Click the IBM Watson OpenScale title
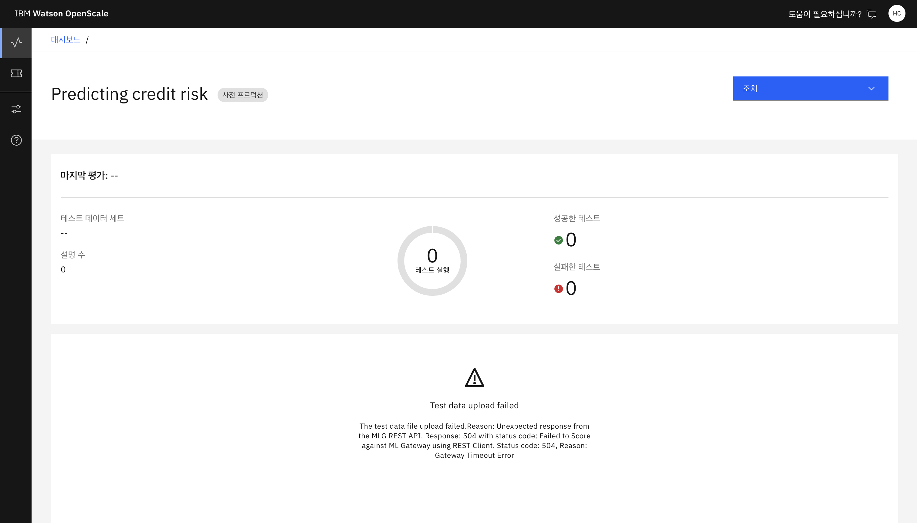Viewport: 917px width, 523px height. coord(61,14)
